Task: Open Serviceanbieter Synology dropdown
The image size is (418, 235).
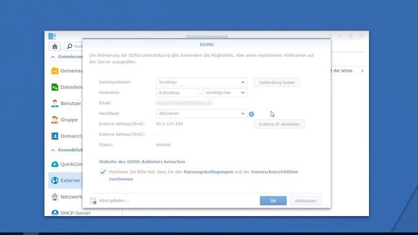Action: [x=201, y=82]
